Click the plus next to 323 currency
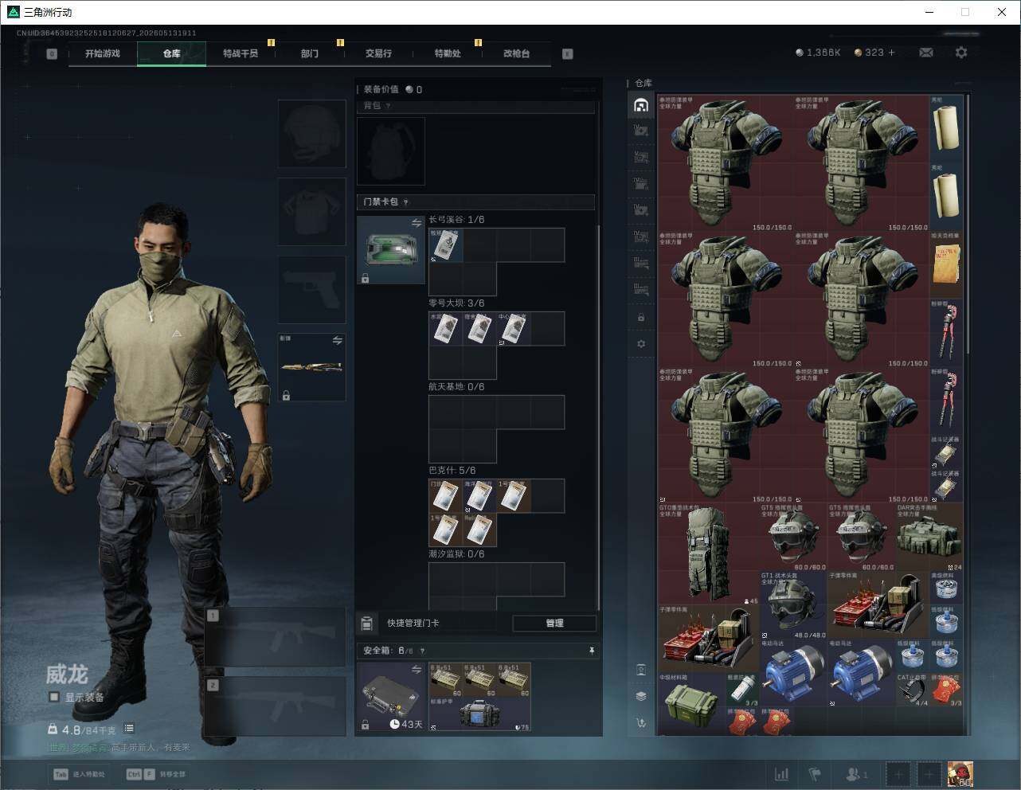Viewport: 1021px width, 790px height. pyautogui.click(x=891, y=53)
